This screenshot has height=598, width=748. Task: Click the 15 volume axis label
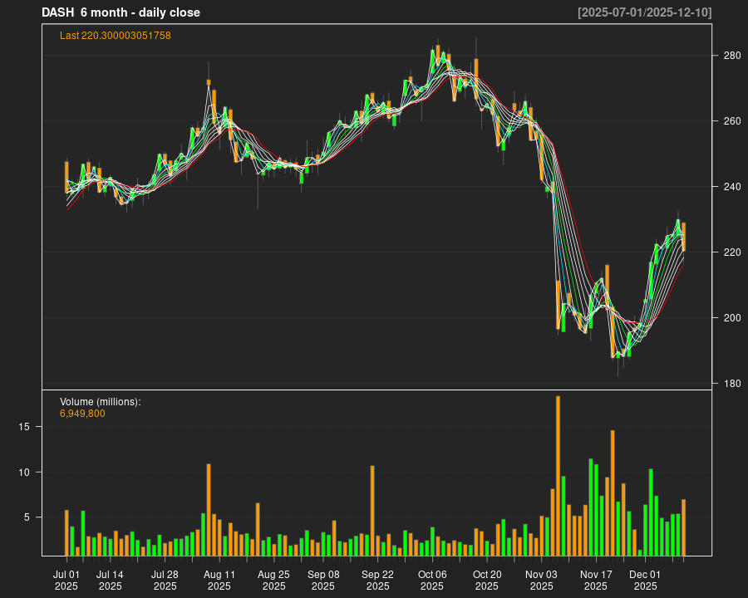point(25,427)
